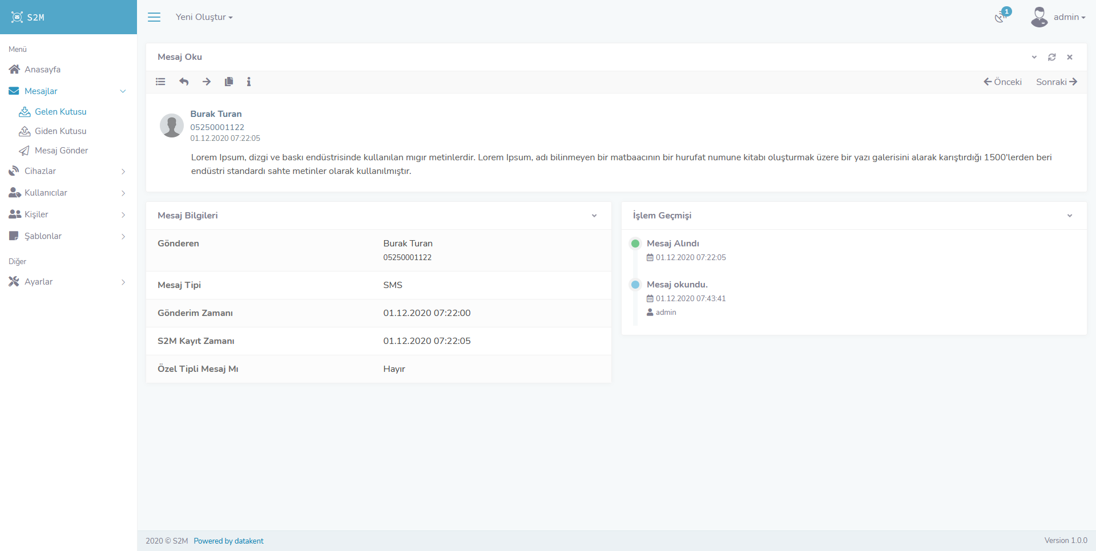Go to the Sonraki message
This screenshot has height=551, width=1096.
[x=1056, y=82]
